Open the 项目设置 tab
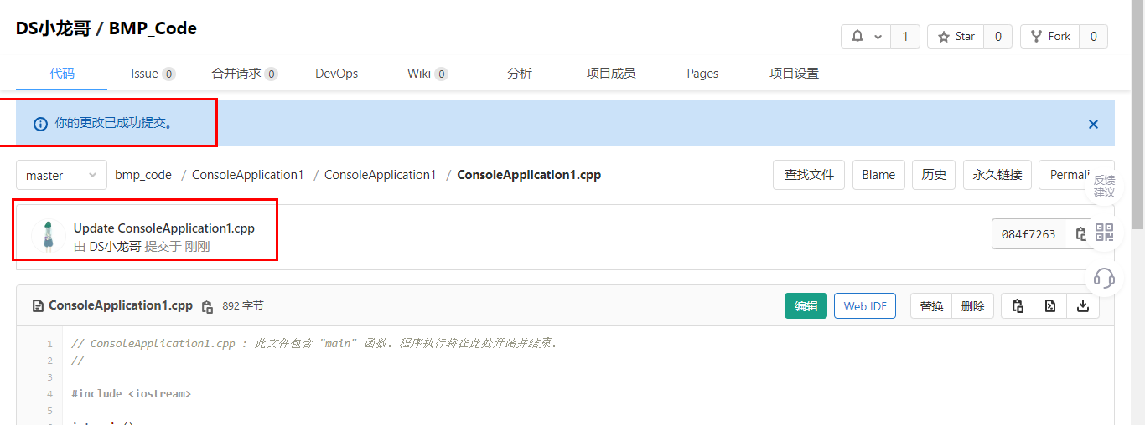Screen dimensions: 1145x425 click(x=794, y=74)
